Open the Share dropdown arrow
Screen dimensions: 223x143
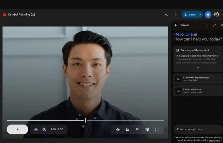[200, 15]
